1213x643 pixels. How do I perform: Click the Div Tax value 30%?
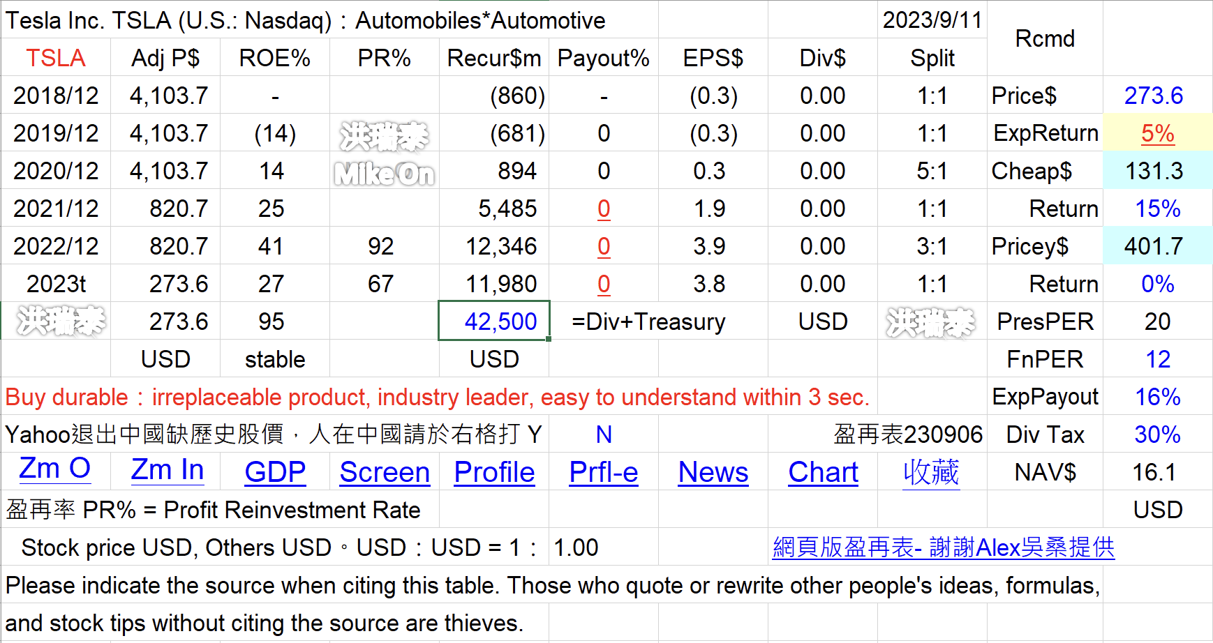(1157, 434)
